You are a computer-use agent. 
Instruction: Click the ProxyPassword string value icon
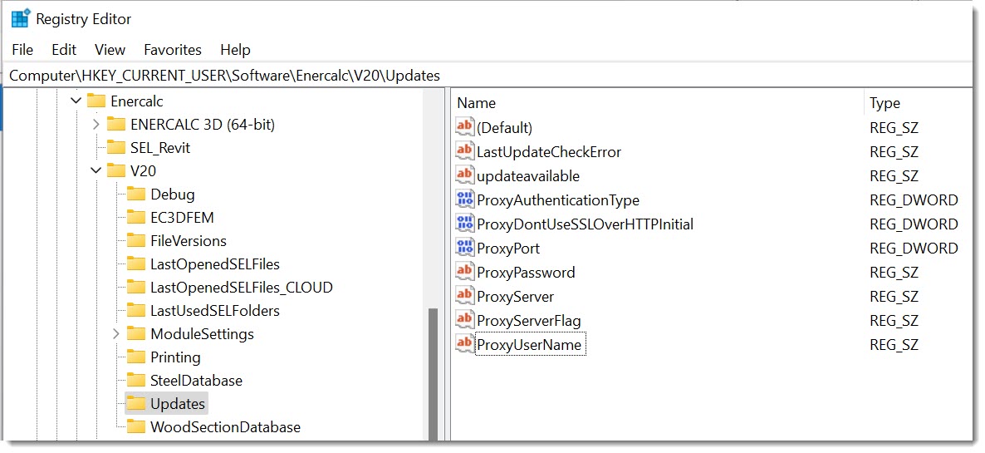coord(464,272)
